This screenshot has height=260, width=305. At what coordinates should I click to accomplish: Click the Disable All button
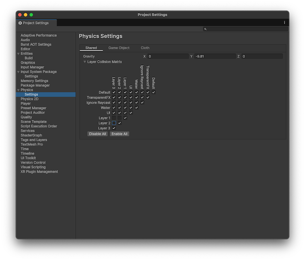click(97, 134)
